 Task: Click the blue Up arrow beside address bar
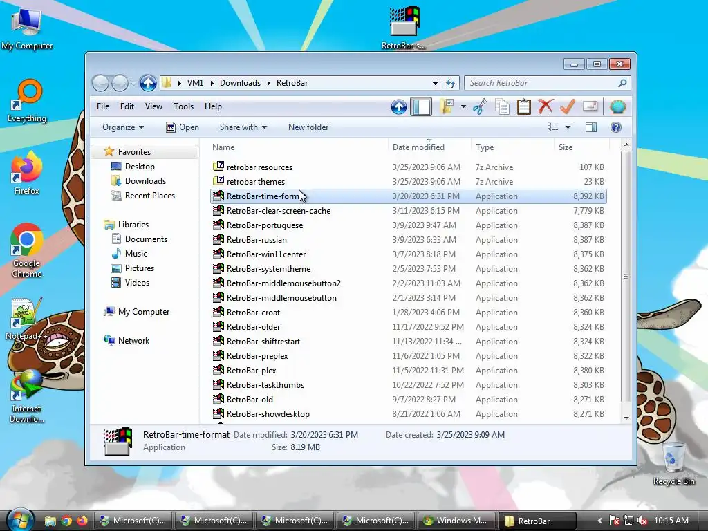pyautogui.click(x=148, y=83)
